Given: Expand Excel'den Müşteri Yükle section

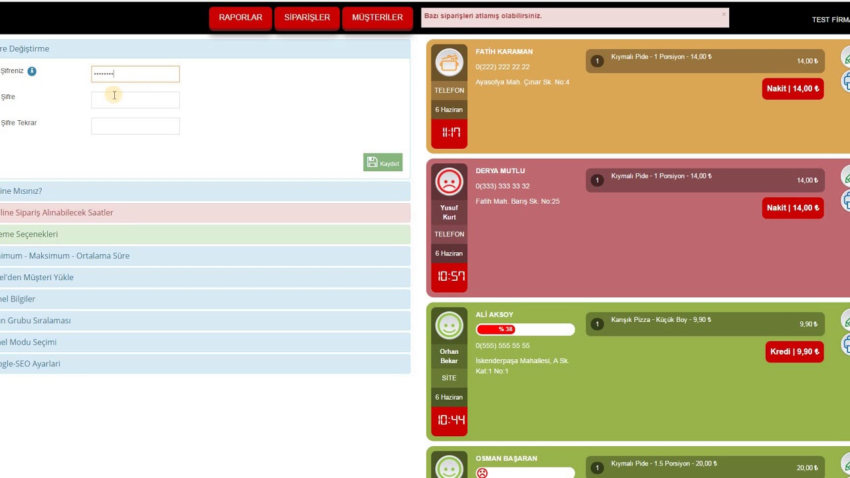Looking at the screenshot, I should pos(205,278).
